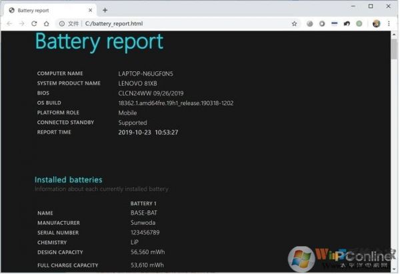The height and width of the screenshot is (274, 400).
Task: Open the user profile avatar
Action: (376, 24)
